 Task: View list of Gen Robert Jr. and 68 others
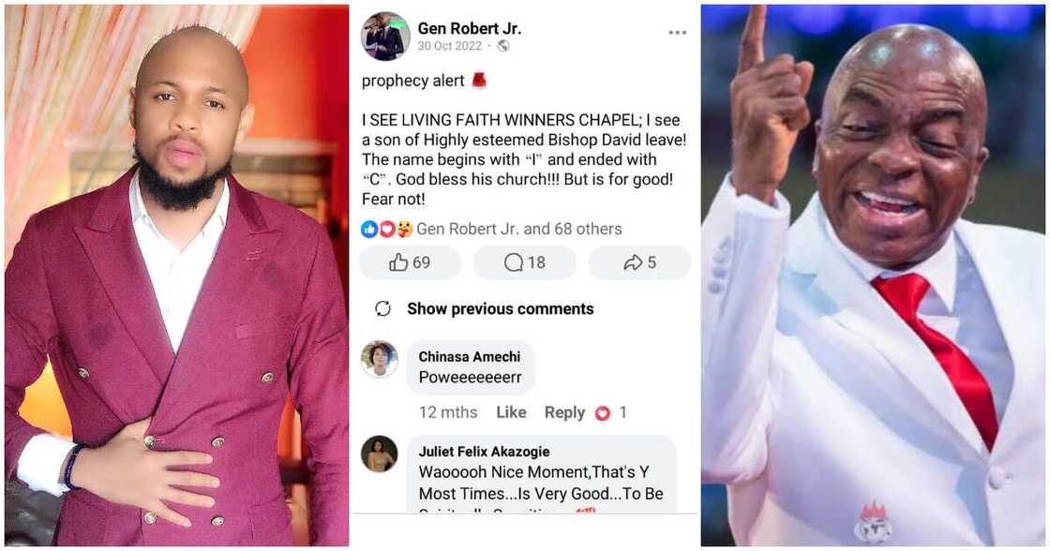pyautogui.click(x=518, y=229)
